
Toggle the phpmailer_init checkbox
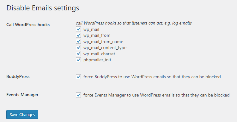(78, 60)
